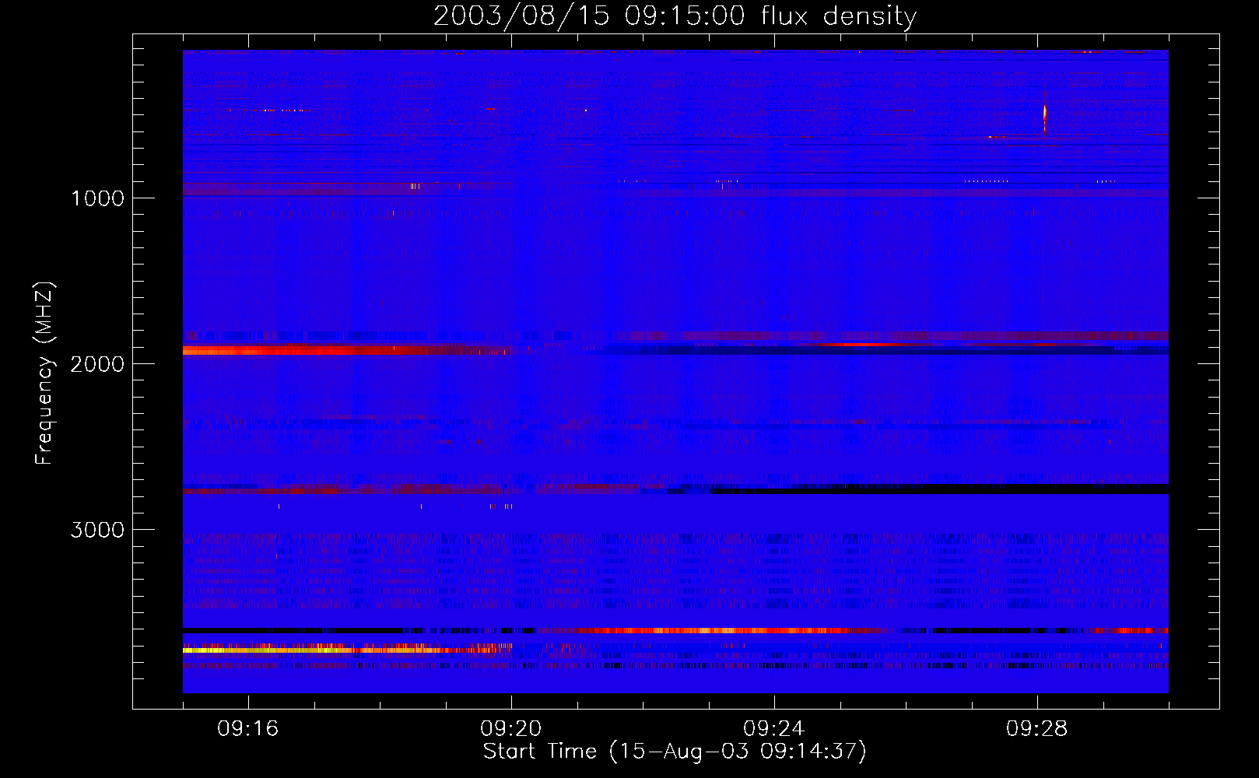This screenshot has height=778, width=1259.
Task: Click the red emission band just above 2000 MHz
Action: [346, 351]
